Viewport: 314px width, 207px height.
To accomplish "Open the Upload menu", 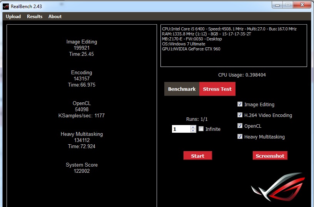I will [x=13, y=17].
